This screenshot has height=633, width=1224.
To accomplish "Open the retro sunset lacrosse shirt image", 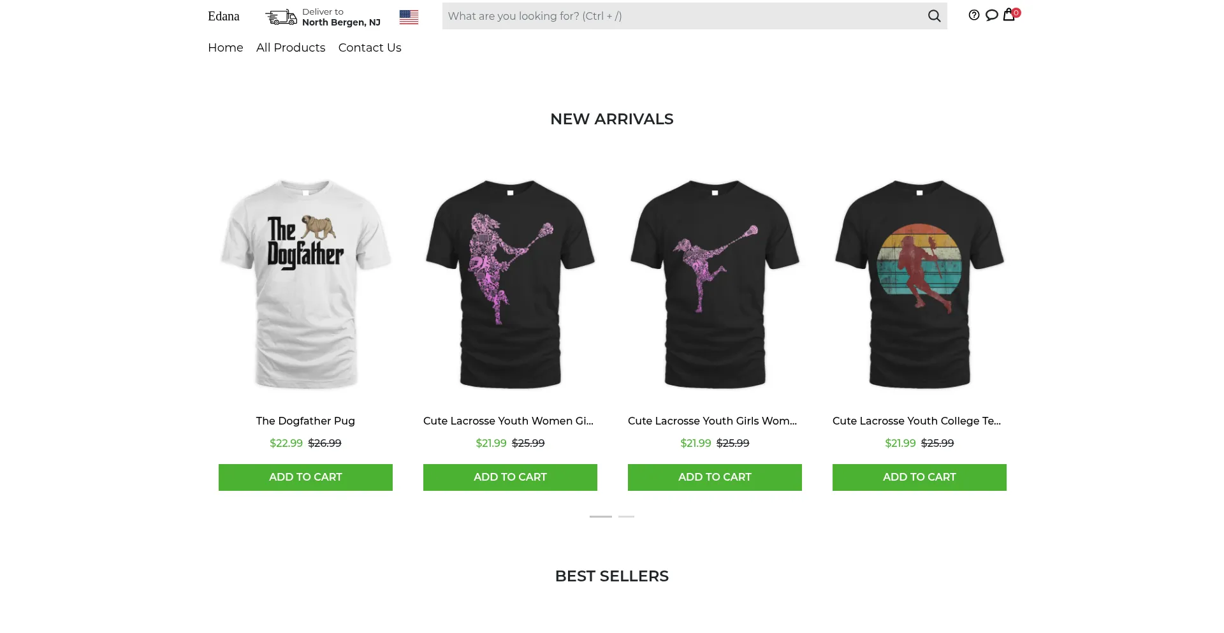I will pos(919,284).
